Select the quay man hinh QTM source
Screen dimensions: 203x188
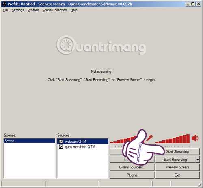(x=83, y=147)
